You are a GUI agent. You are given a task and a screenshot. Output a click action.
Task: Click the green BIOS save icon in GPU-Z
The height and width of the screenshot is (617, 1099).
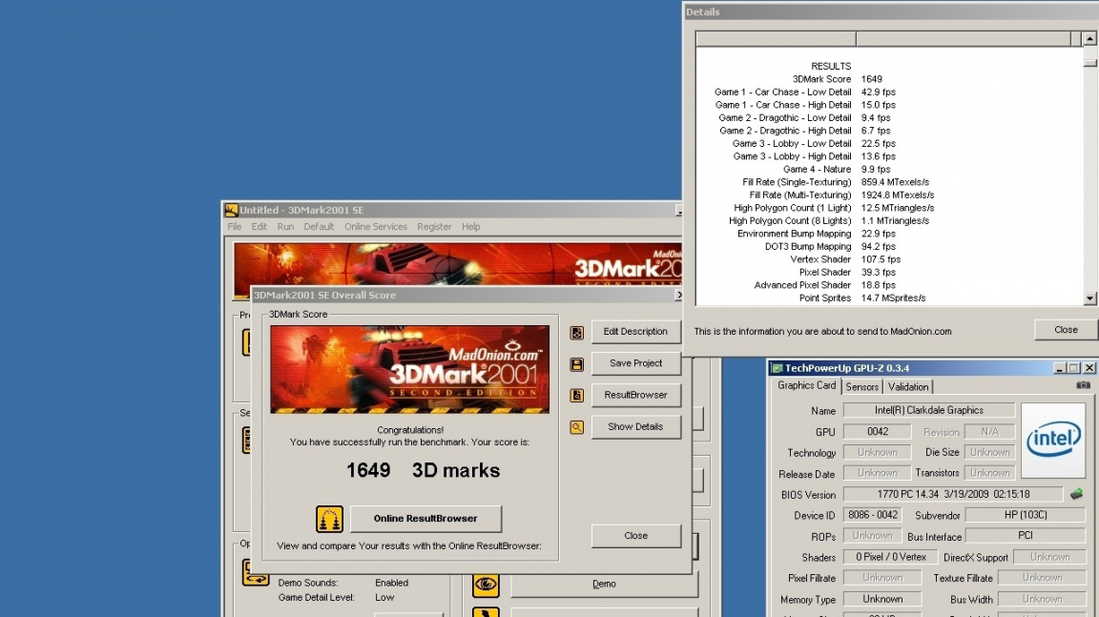[1076, 494]
